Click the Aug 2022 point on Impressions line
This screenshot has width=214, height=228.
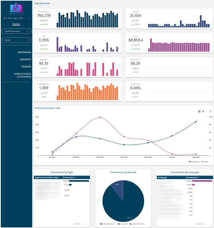coord(196,122)
